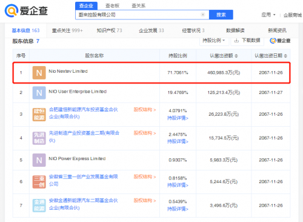This screenshot has width=303, height=222.
Task: Click the company name search input field
Action: [139, 15]
